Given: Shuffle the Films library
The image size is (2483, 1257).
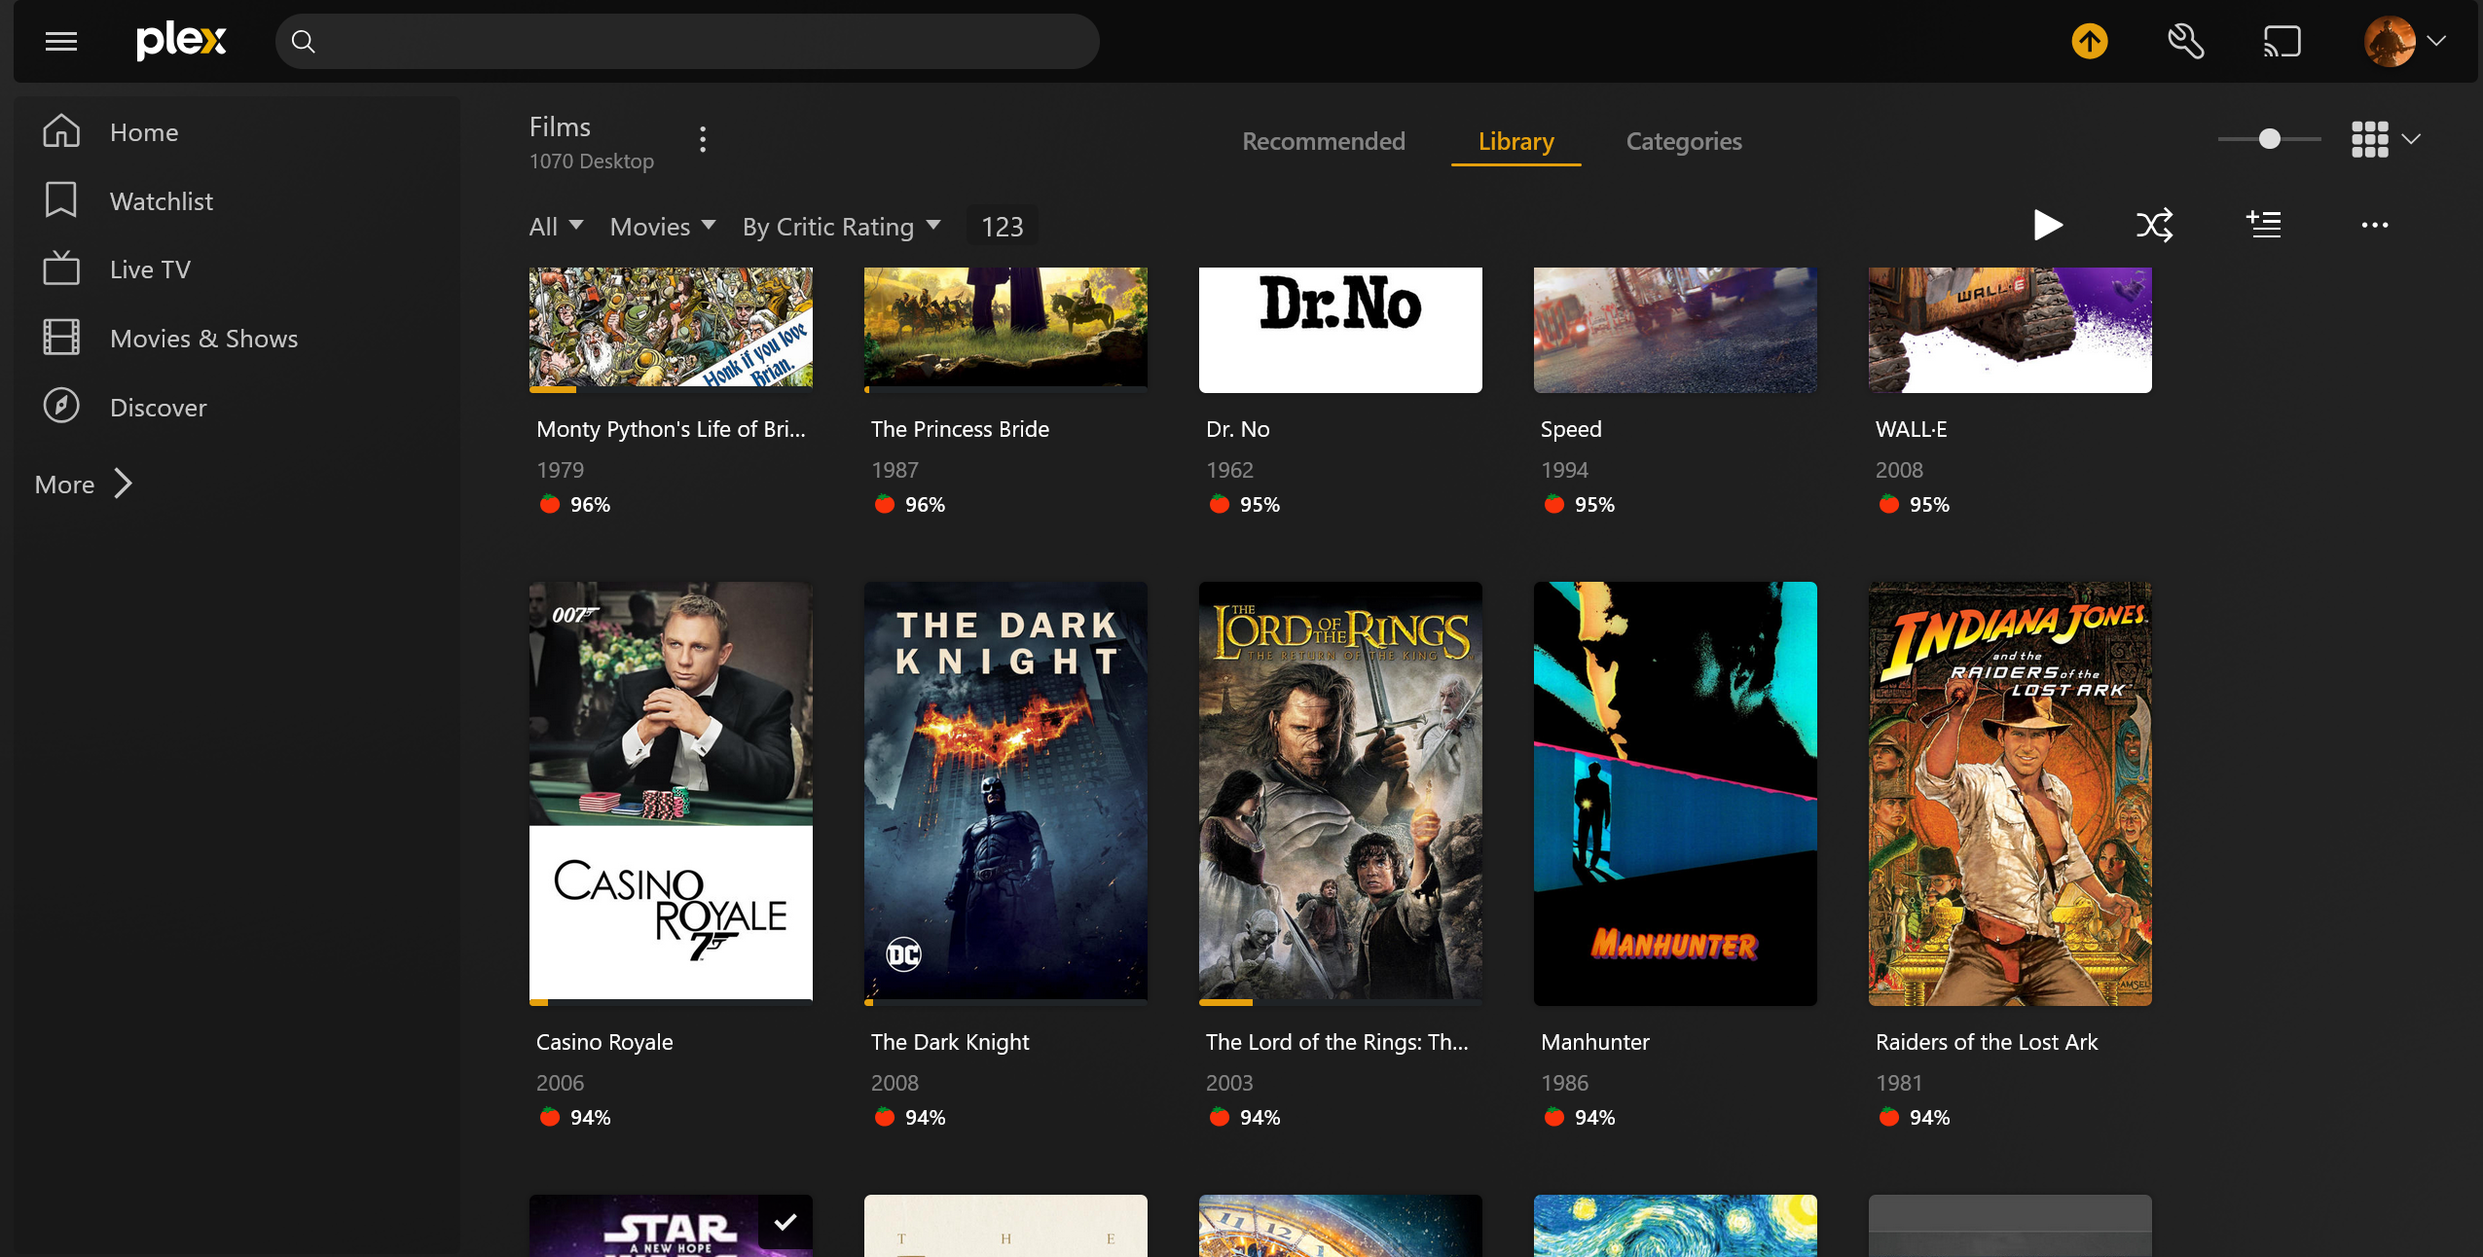Looking at the screenshot, I should pyautogui.click(x=2154, y=225).
